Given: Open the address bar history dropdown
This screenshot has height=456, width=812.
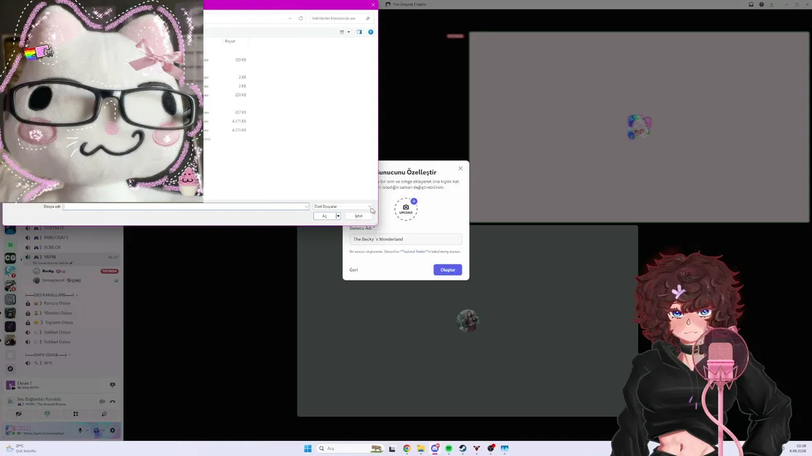Looking at the screenshot, I should pyautogui.click(x=290, y=18).
